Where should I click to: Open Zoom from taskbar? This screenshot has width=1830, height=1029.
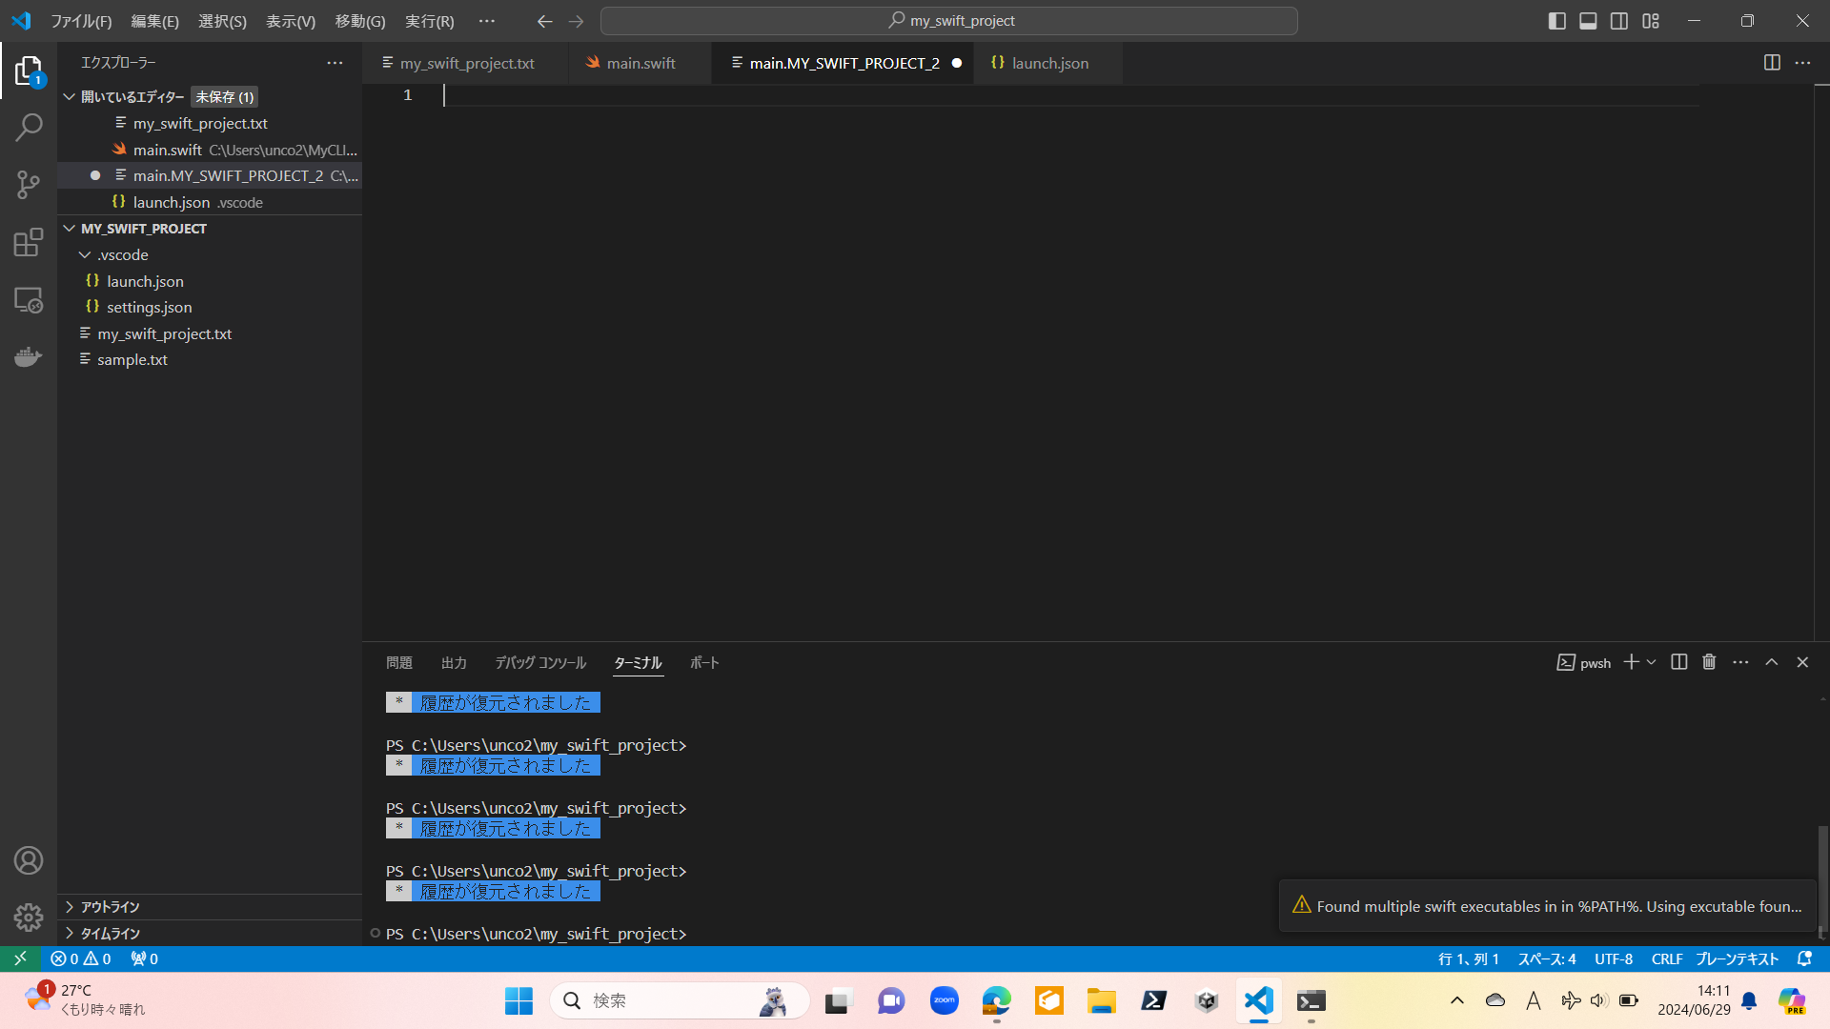point(944,1000)
